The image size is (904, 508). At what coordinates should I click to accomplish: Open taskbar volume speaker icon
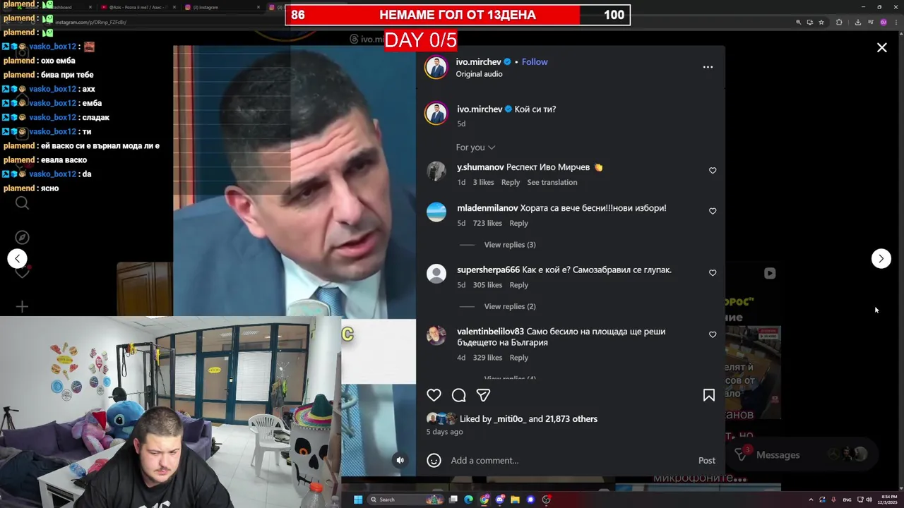[869, 500]
